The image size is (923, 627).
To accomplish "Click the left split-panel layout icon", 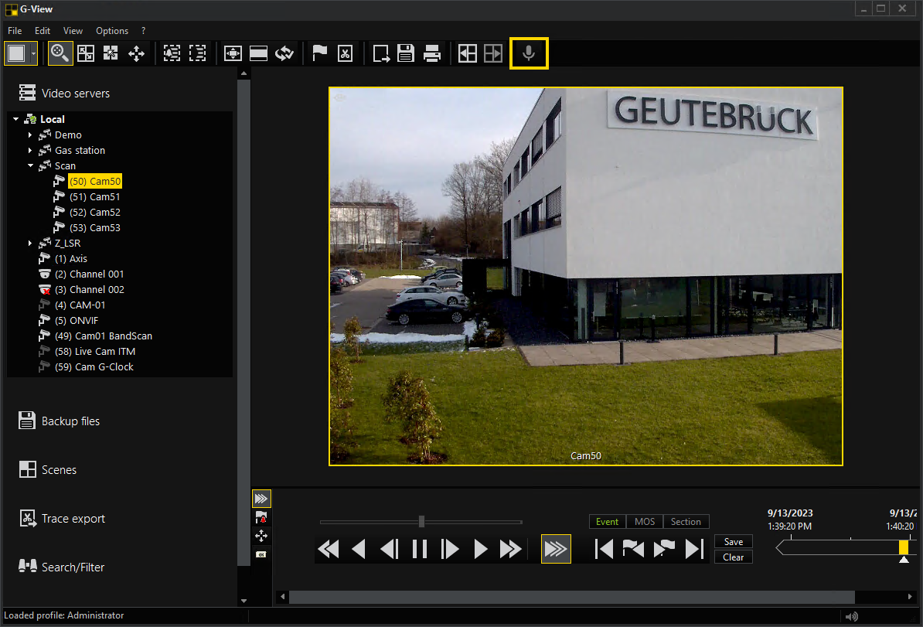I will point(468,53).
